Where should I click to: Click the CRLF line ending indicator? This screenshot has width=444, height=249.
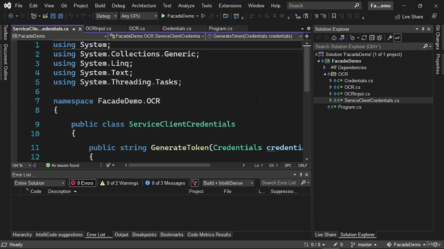click(x=302, y=165)
